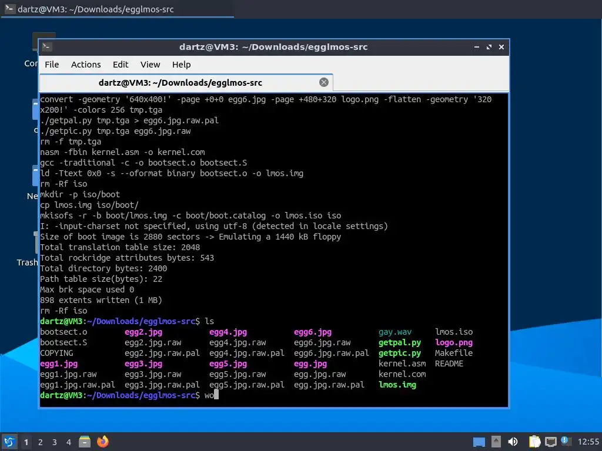Click the line '898 extents written (1 MB)'
Screen dimensions: 602x451
[x=101, y=300]
